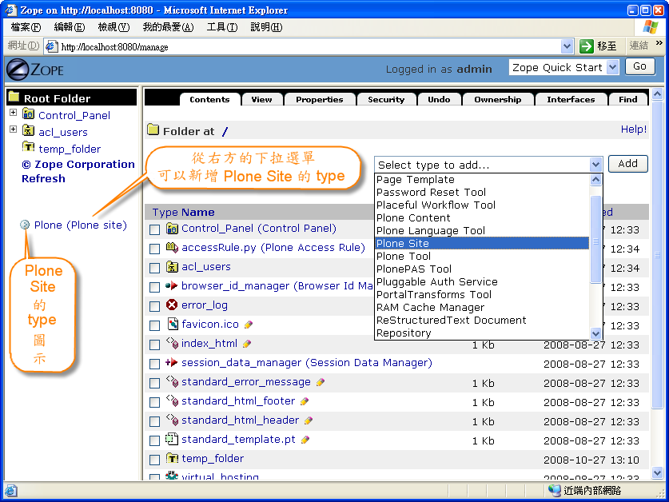This screenshot has height=502, width=669.
Task: Open the Ownership tab
Action: [497, 99]
